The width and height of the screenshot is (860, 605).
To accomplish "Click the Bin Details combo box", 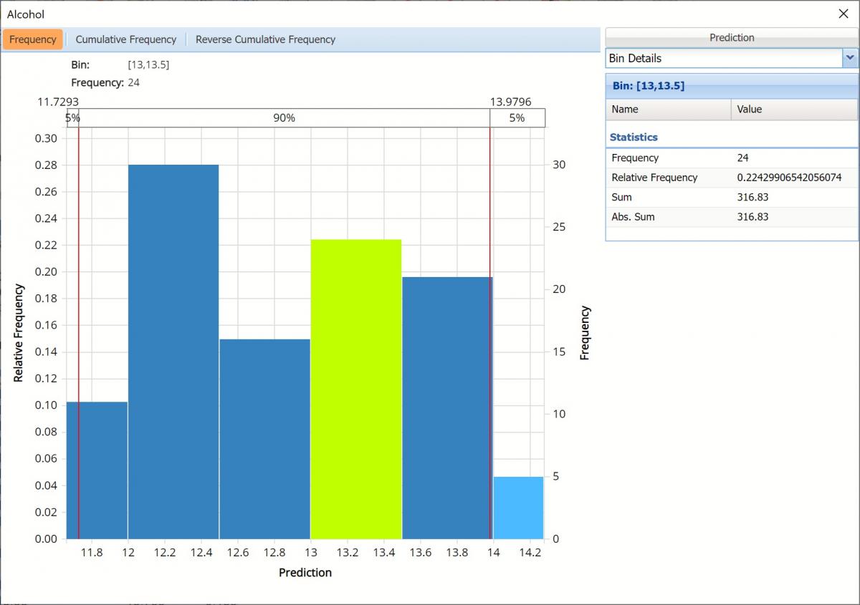I will [x=724, y=58].
